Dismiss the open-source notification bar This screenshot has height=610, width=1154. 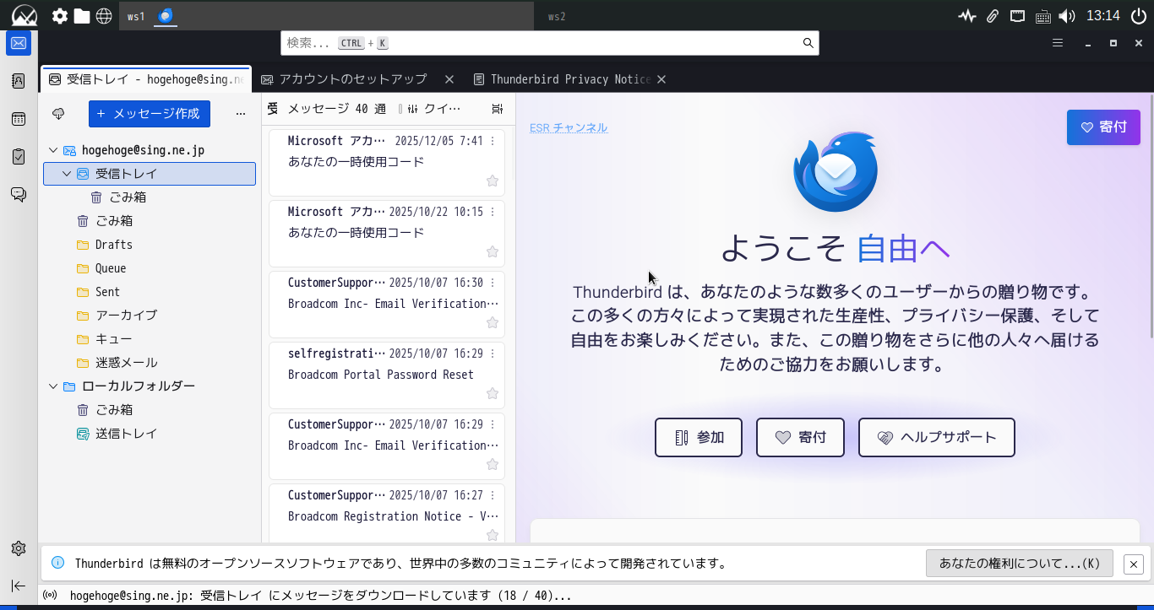(x=1134, y=564)
